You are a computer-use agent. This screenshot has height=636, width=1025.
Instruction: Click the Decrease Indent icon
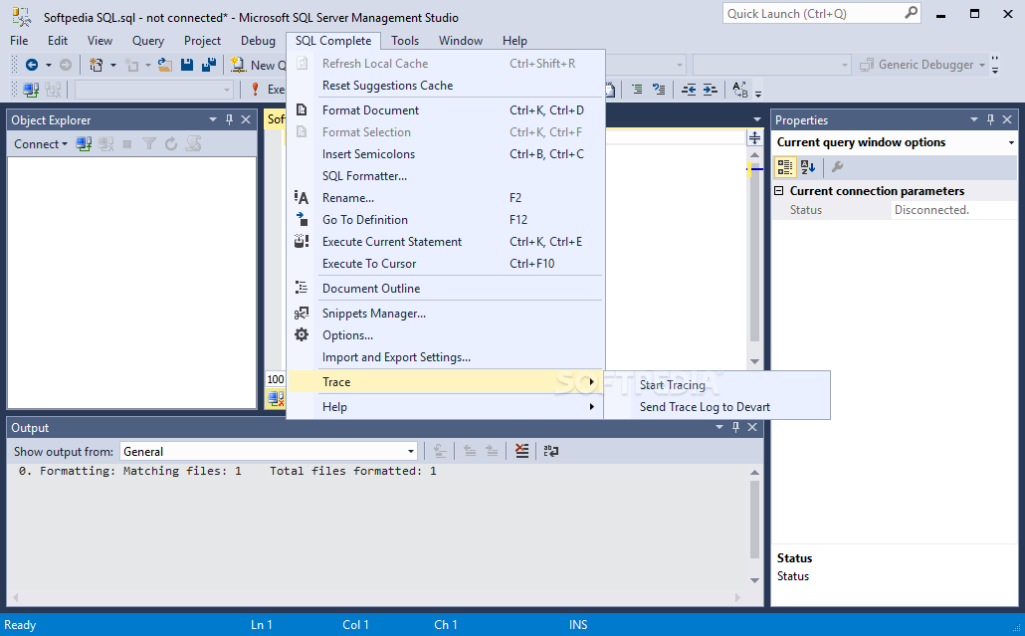(x=689, y=90)
